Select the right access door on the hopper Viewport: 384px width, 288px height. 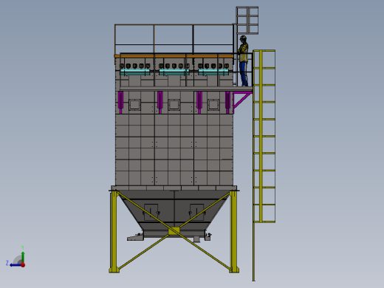(196, 212)
